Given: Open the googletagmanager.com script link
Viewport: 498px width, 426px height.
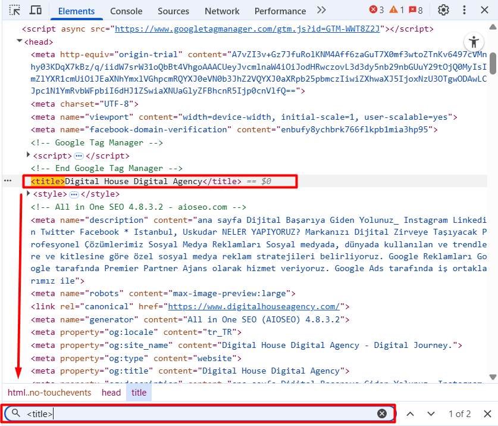Looking at the screenshot, I should [x=250, y=29].
